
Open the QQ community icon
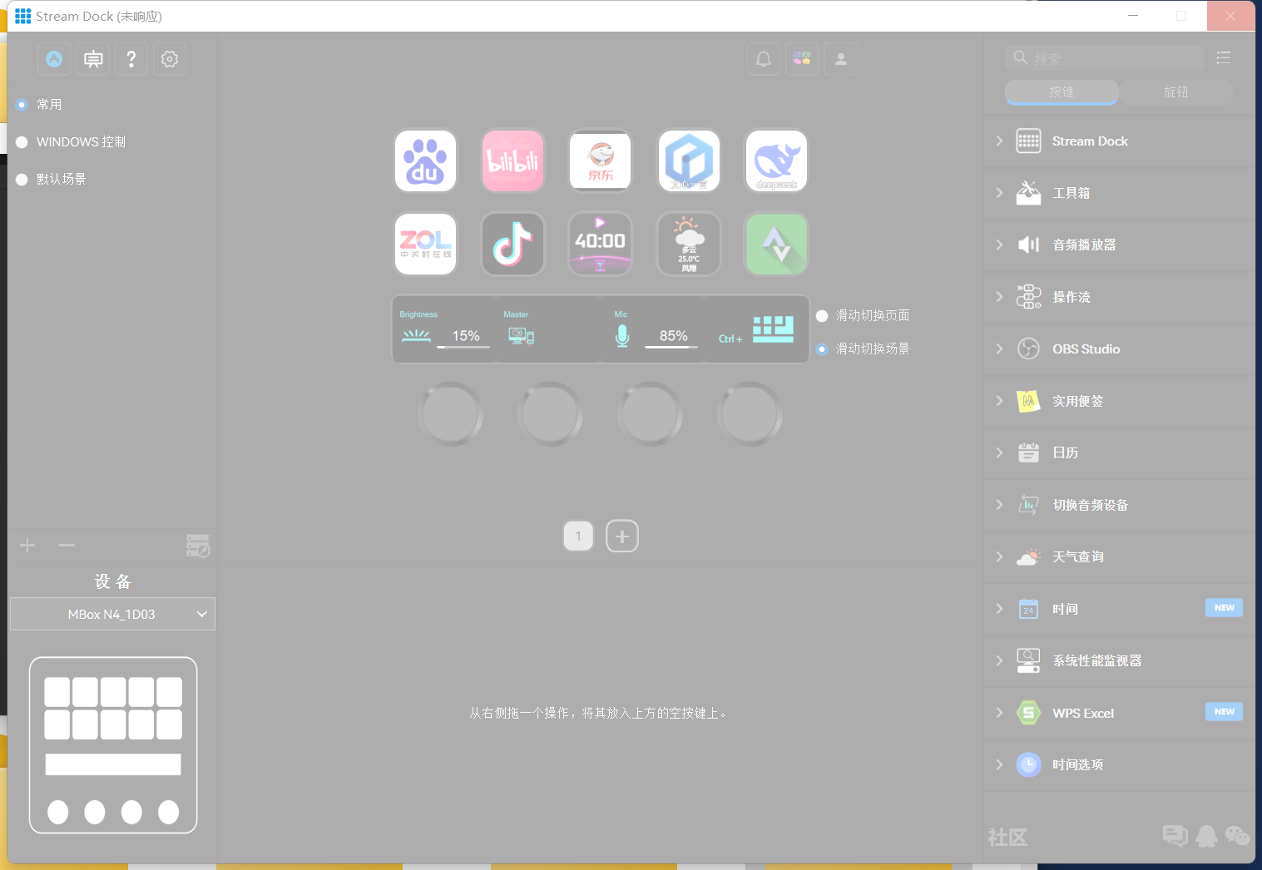tap(1206, 836)
